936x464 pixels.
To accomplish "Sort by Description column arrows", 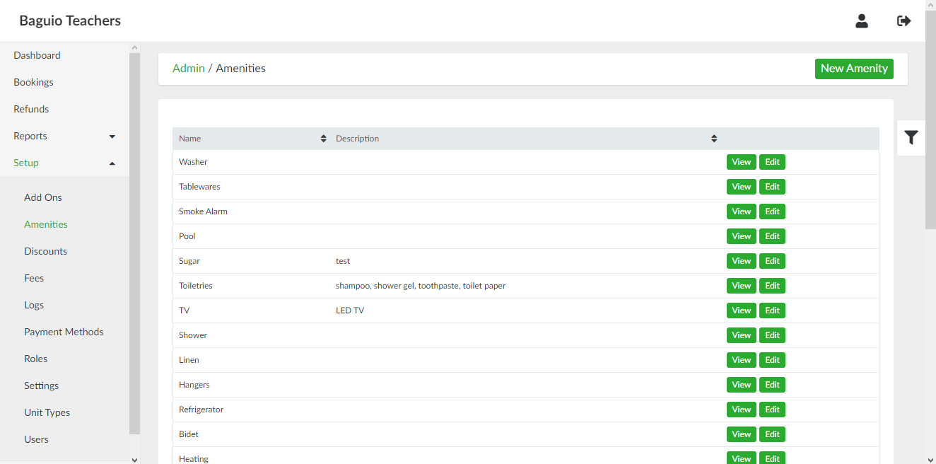I will [714, 139].
